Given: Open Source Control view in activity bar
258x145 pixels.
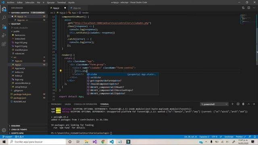Looking at the screenshot, I should coord(4,27).
